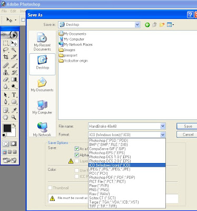Click the black foreground color swatch

pyautogui.click(x=7, y=128)
